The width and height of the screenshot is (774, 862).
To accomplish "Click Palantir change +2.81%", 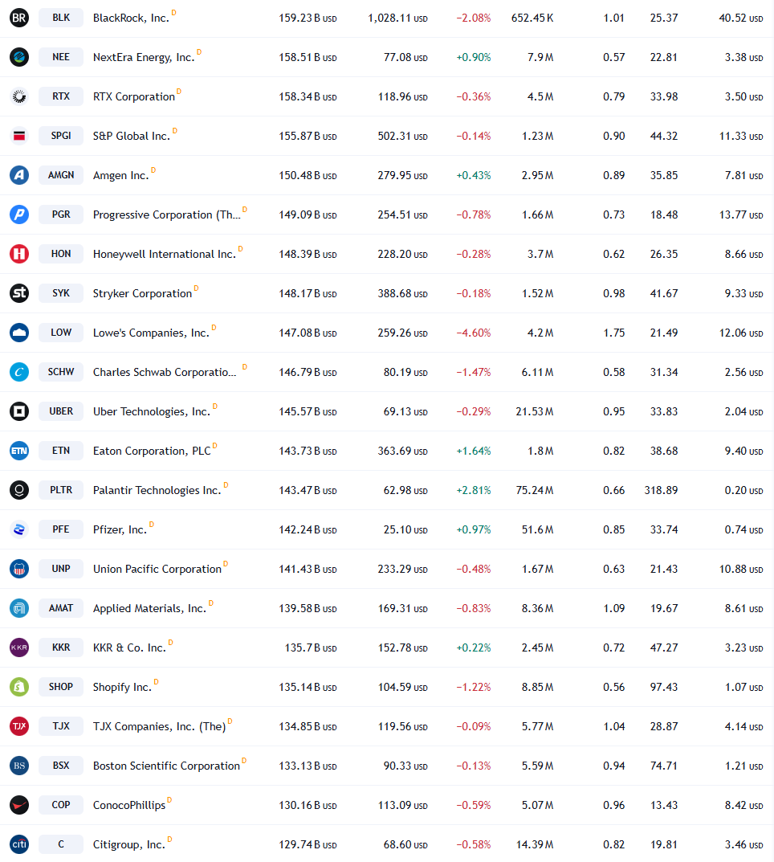I will tap(474, 490).
